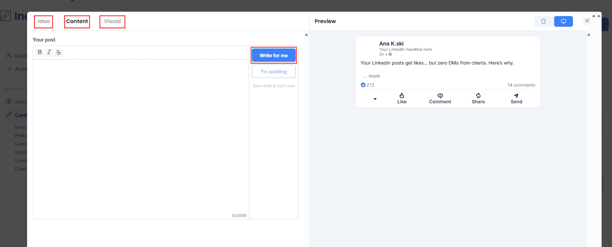Click the Write for me button
The image size is (612, 247).
click(274, 55)
